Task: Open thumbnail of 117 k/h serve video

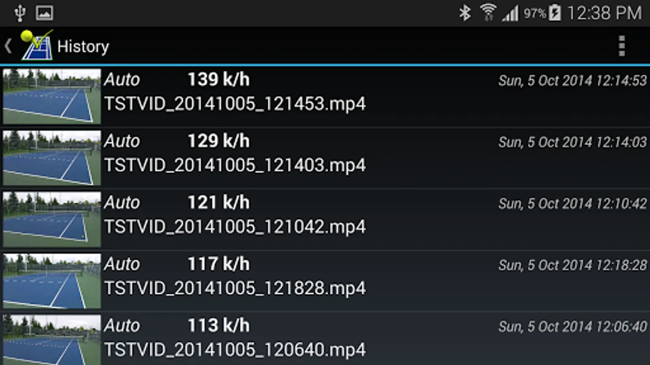Action: pos(52,281)
